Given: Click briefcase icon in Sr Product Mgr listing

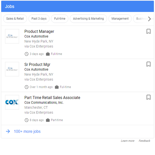Looking at the screenshot, I should tap(57, 87).
